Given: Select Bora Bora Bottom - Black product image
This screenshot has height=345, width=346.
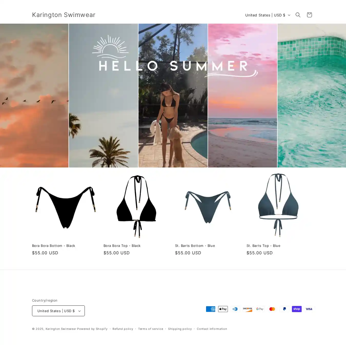Looking at the screenshot, I should (x=66, y=206).
